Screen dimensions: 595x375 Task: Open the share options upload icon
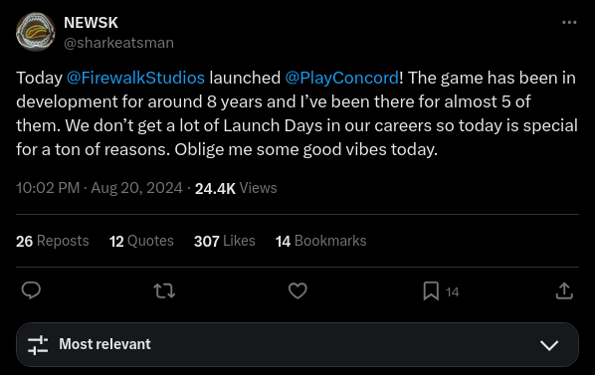[x=564, y=290]
